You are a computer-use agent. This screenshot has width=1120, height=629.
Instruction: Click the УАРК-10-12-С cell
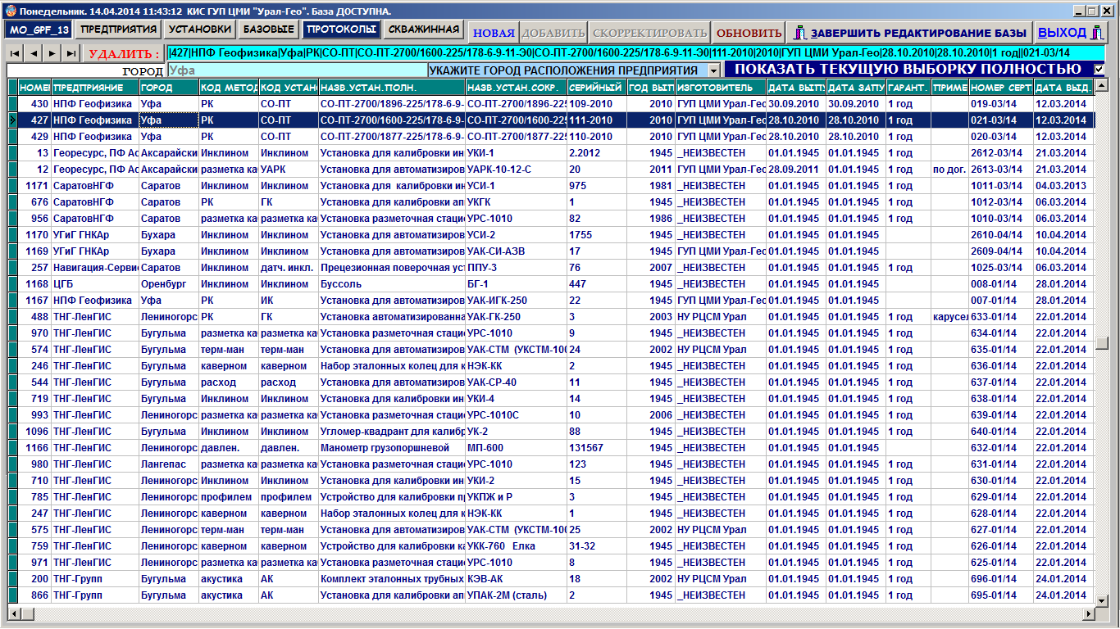516,170
